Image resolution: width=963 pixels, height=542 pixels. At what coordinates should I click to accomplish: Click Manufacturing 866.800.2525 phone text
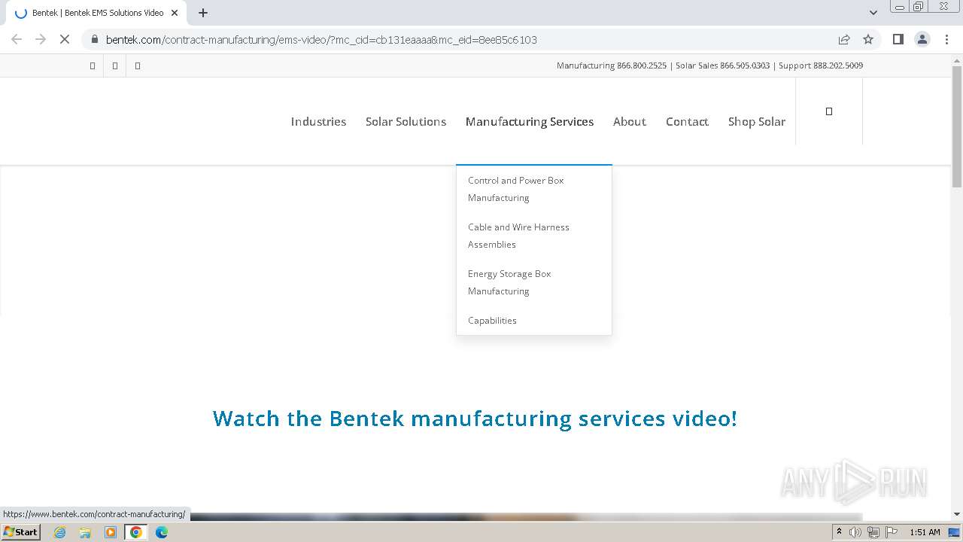[x=612, y=65]
